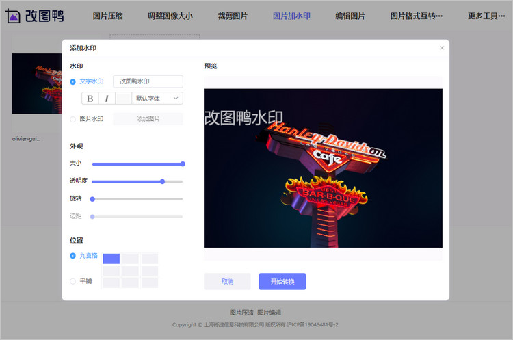Switch to the 图片加水印 tab
Image resolution: width=513 pixels, height=340 pixels.
pyautogui.click(x=291, y=16)
